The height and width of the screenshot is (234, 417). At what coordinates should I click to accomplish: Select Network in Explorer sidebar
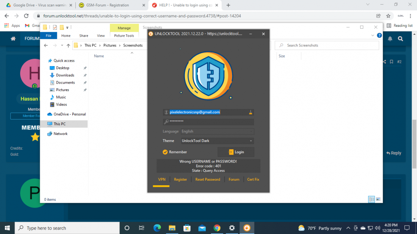tap(60, 134)
